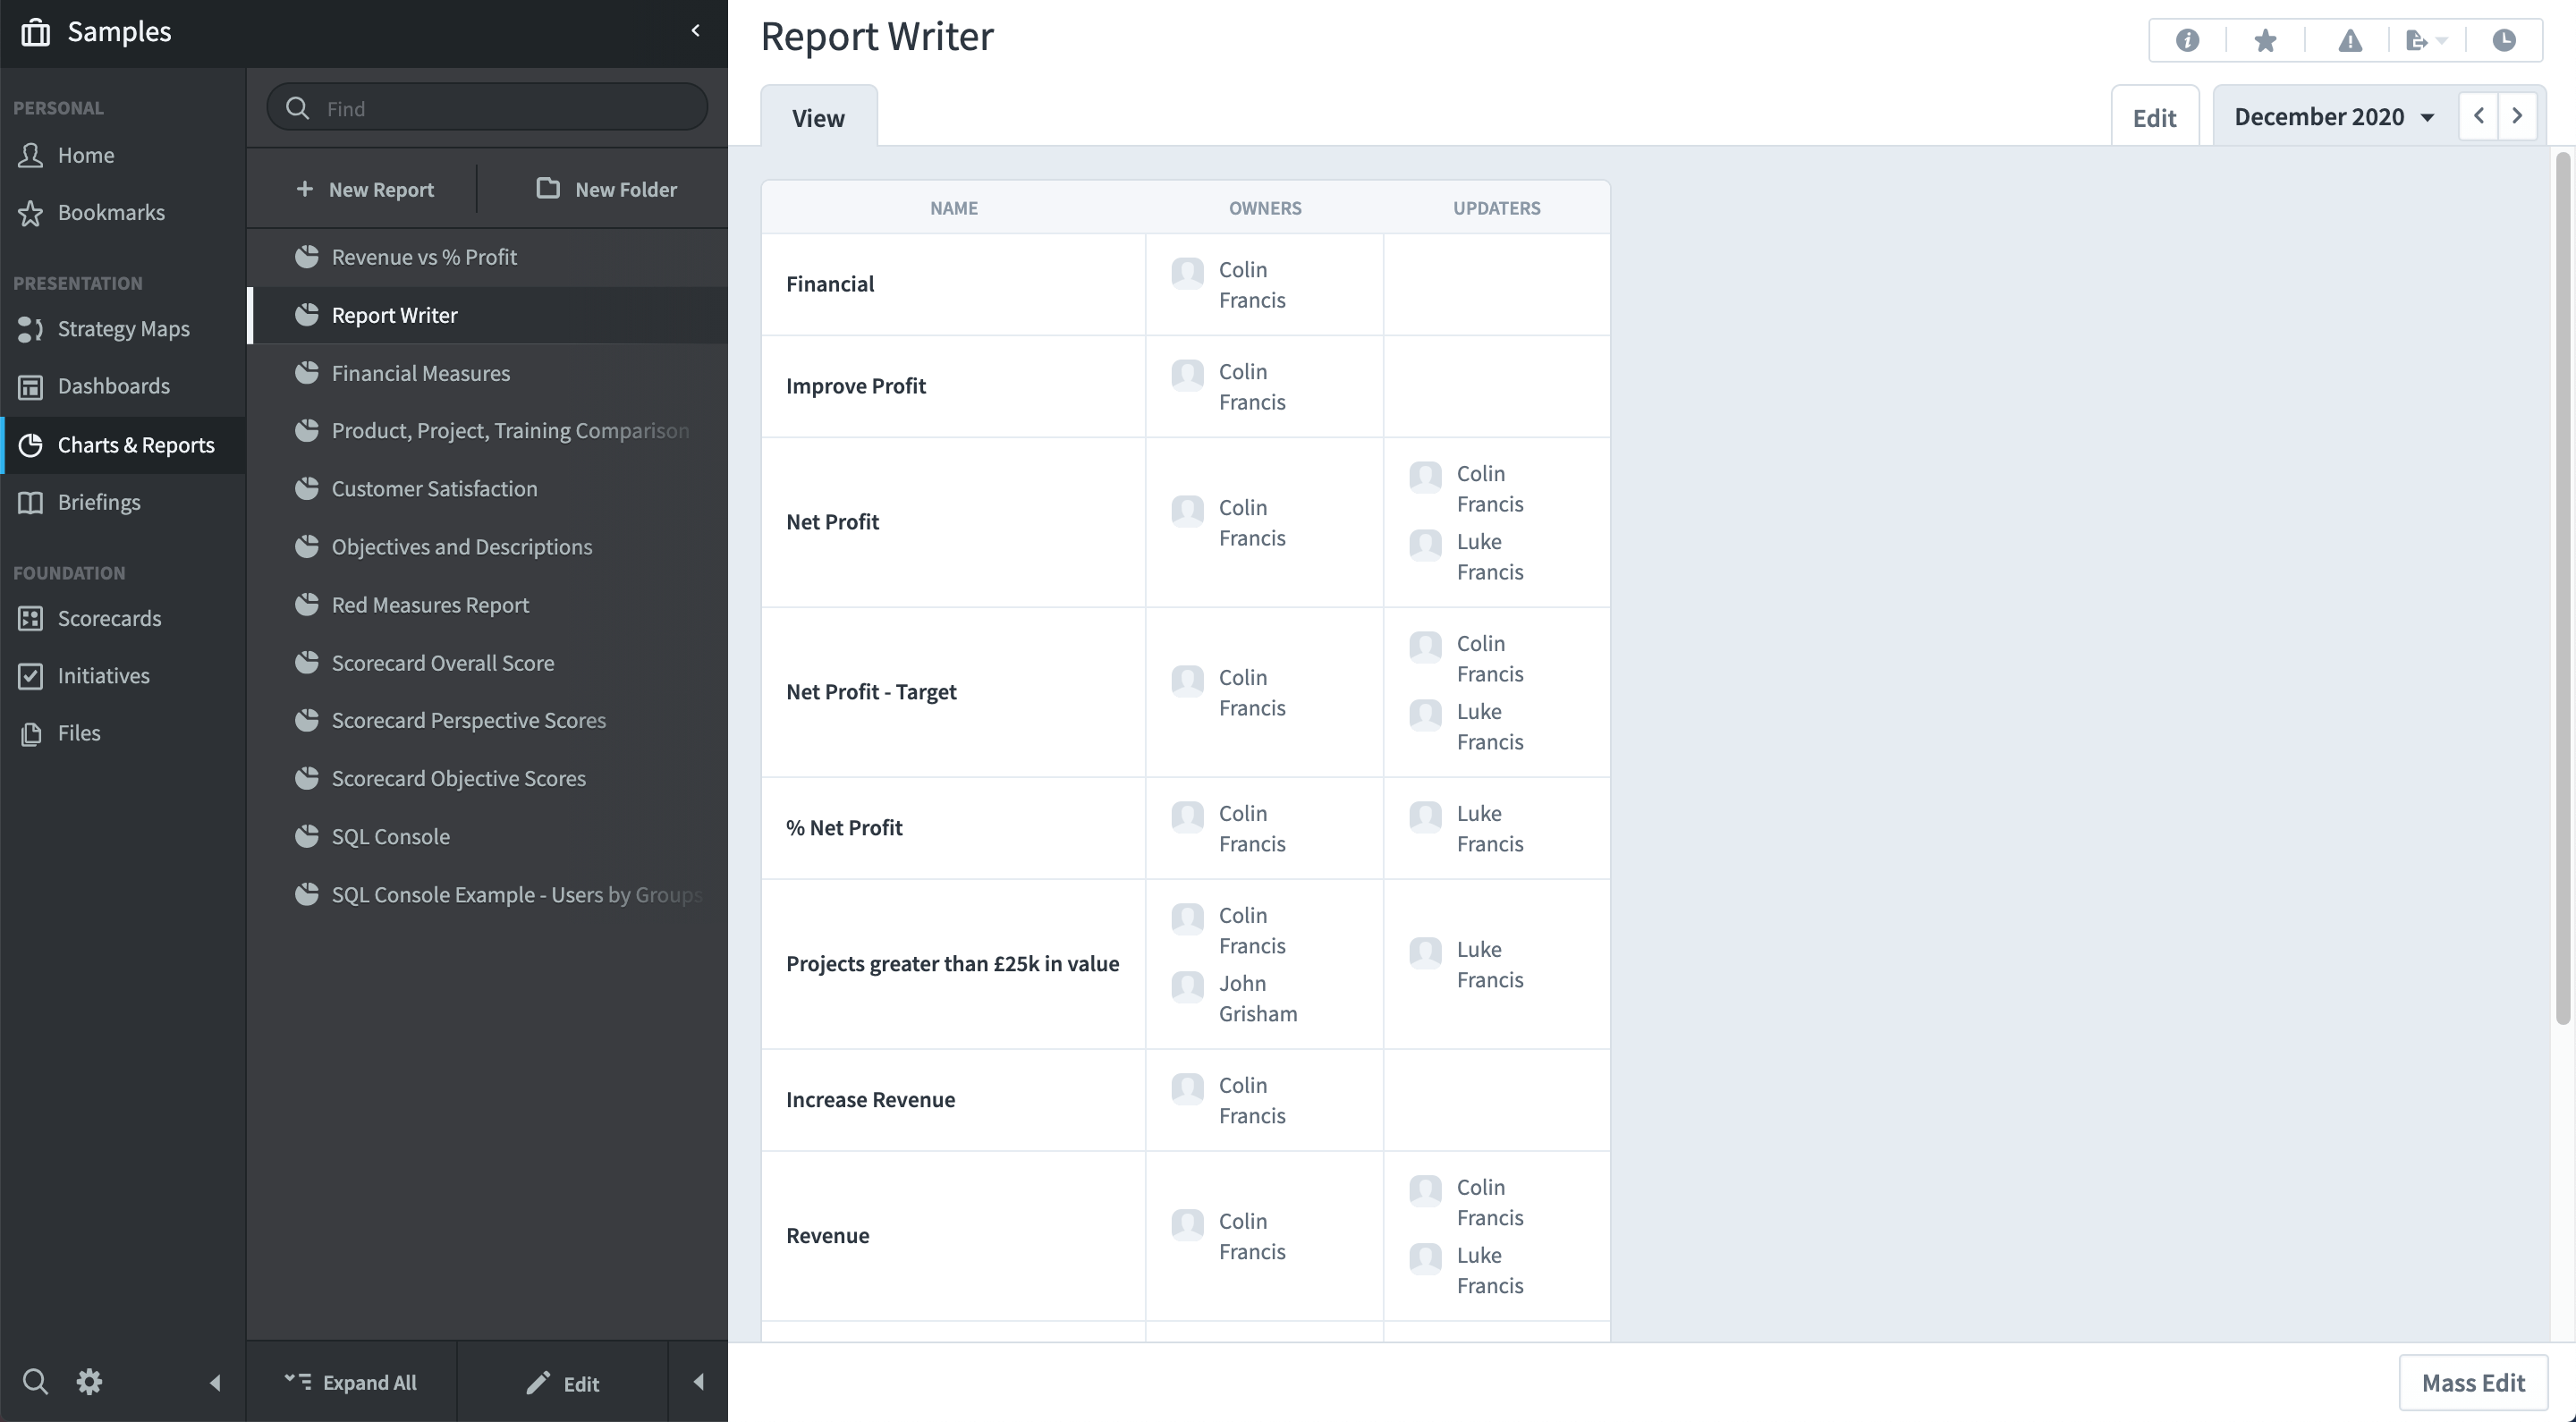Open Product, Project, Training Comparison report
This screenshot has width=2576, height=1422.
488,431
